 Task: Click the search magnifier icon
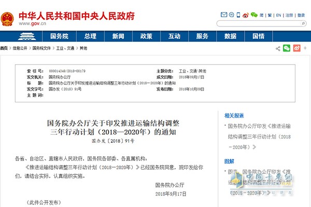click(301, 24)
